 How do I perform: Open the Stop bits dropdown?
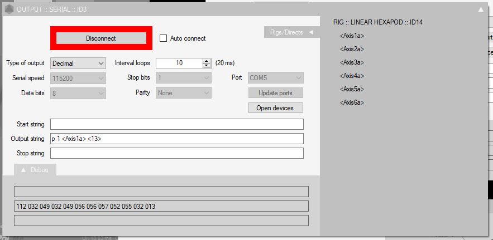tap(184, 78)
